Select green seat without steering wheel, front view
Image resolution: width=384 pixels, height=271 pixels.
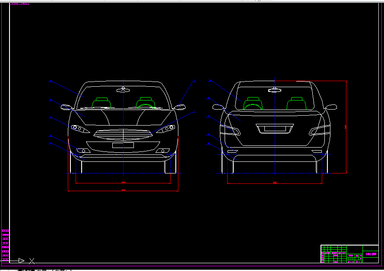click(102, 103)
